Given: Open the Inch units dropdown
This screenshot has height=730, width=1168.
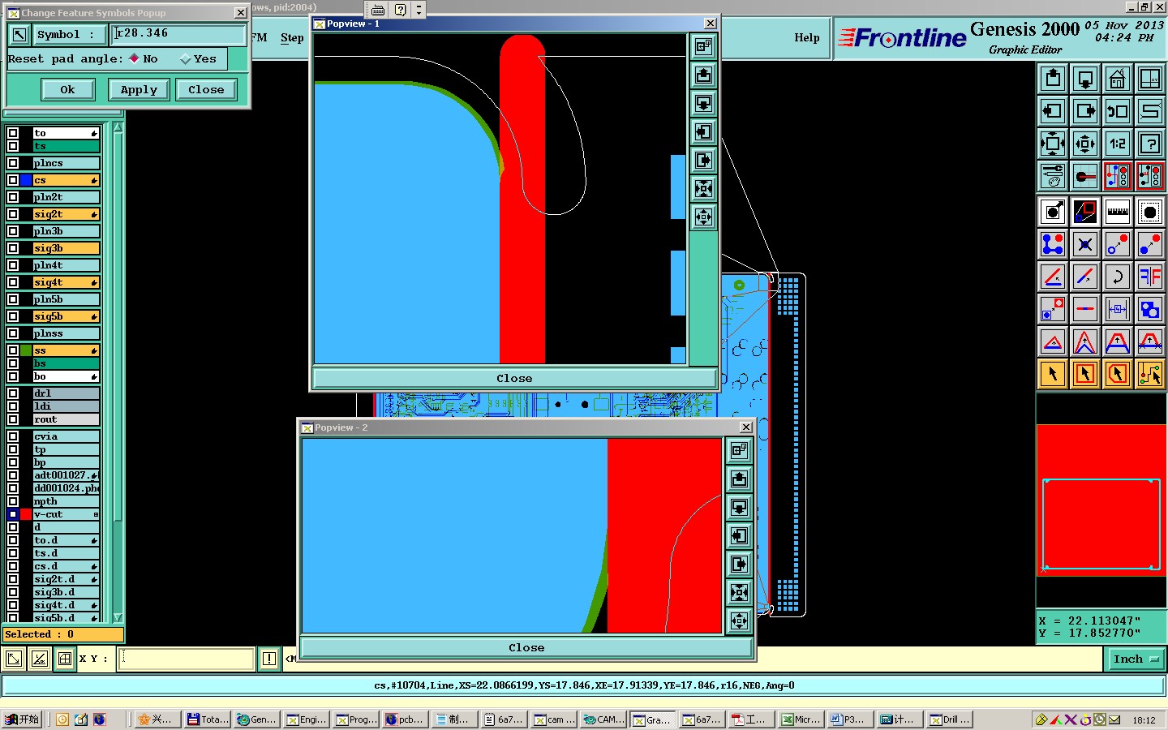Looking at the screenshot, I should [1136, 659].
